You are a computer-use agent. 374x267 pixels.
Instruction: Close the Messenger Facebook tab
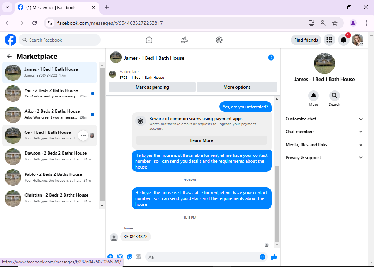94,7
